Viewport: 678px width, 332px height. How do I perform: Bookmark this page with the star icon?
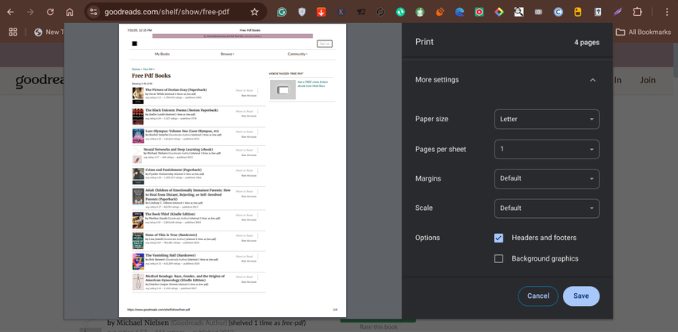pyautogui.click(x=255, y=12)
